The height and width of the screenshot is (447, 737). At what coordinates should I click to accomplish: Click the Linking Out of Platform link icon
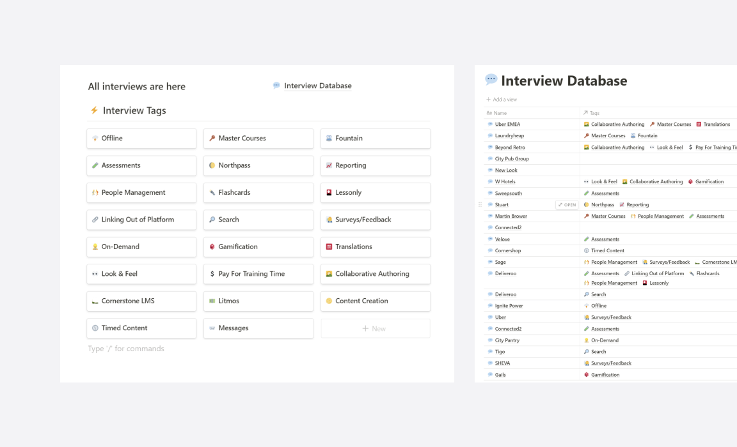click(x=95, y=220)
